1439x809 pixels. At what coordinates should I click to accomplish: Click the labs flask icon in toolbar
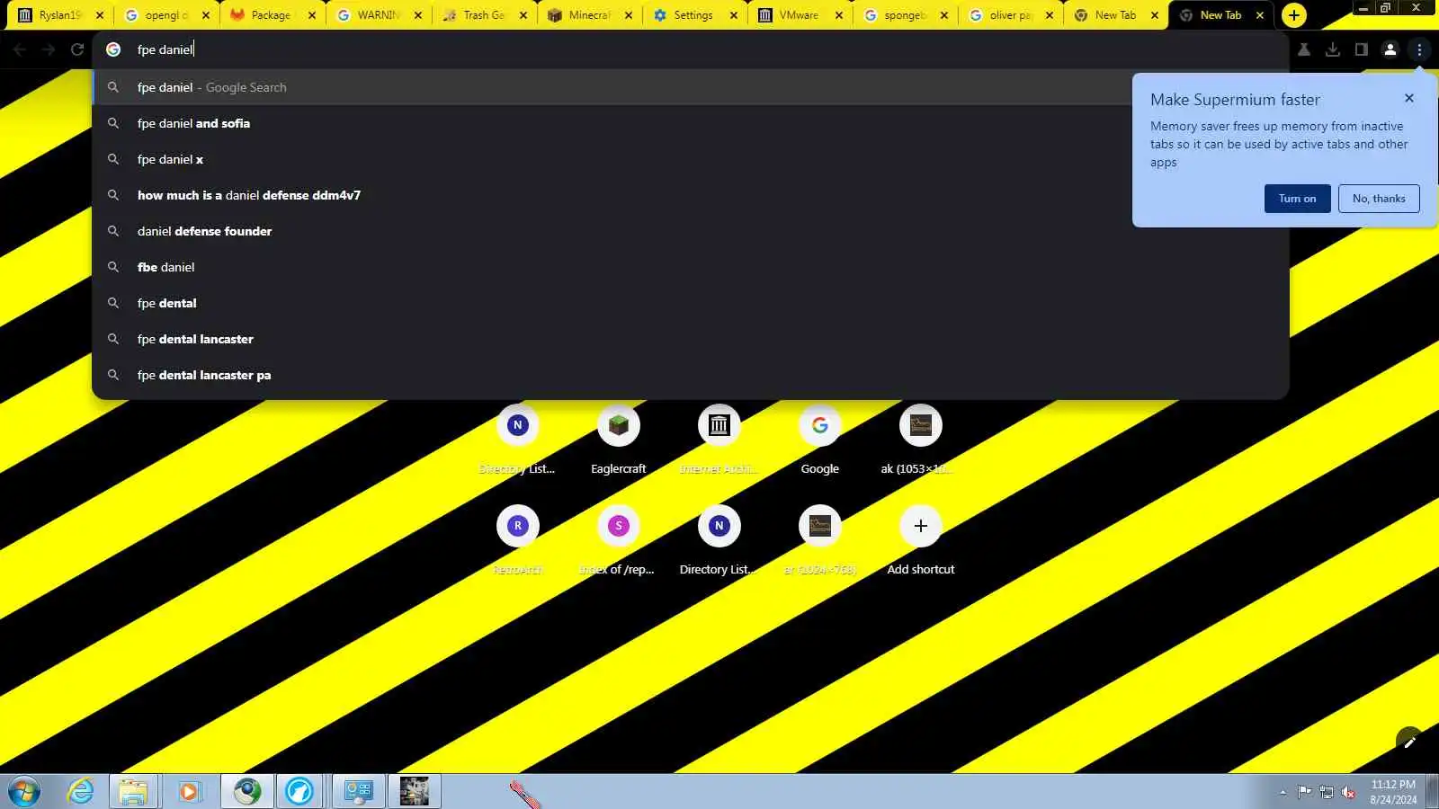click(1304, 49)
